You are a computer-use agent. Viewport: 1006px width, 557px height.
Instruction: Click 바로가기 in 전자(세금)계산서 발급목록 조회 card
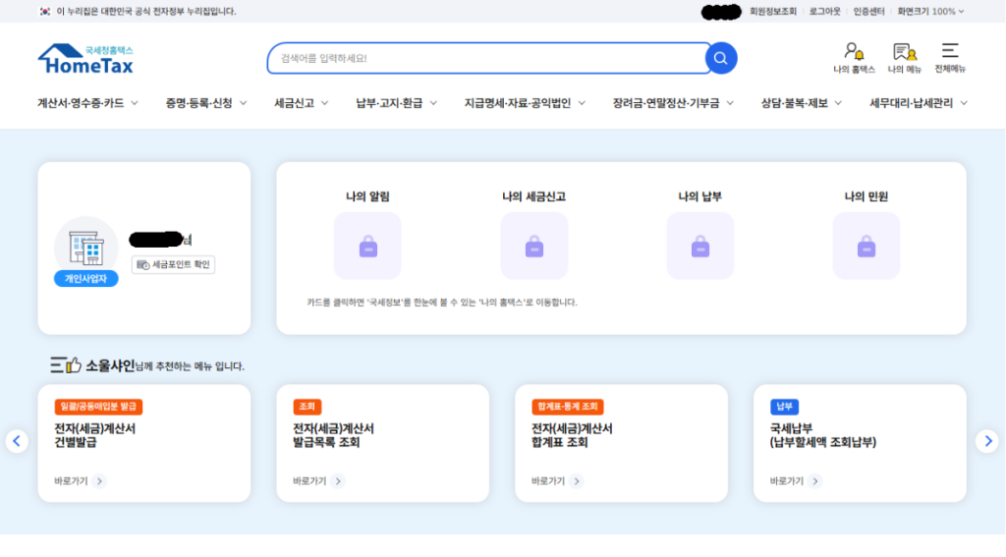coord(309,481)
